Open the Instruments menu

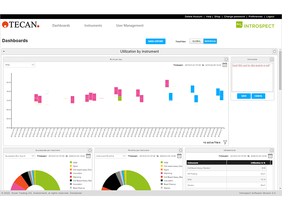point(93,25)
